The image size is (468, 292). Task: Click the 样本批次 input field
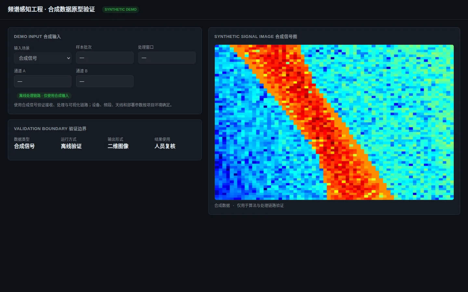(x=105, y=58)
